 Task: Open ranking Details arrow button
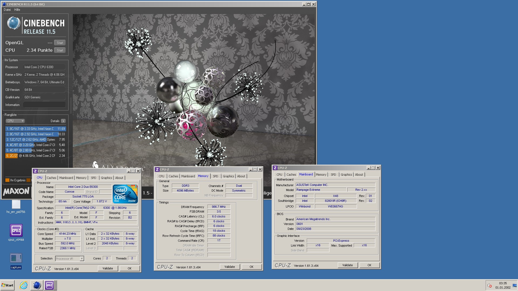[63, 121]
